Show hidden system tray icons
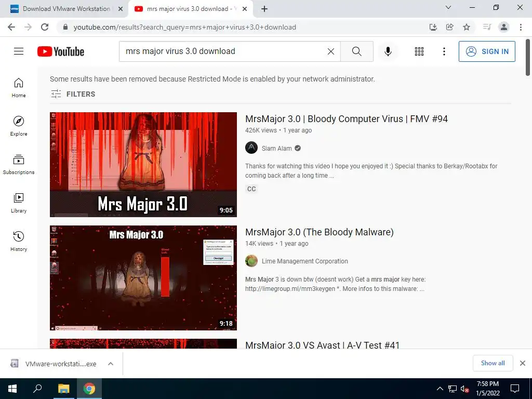The width and height of the screenshot is (532, 399). point(440,389)
